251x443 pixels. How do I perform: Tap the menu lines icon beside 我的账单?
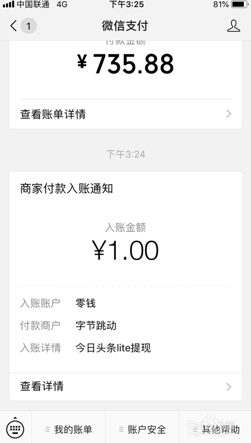pos(48,430)
